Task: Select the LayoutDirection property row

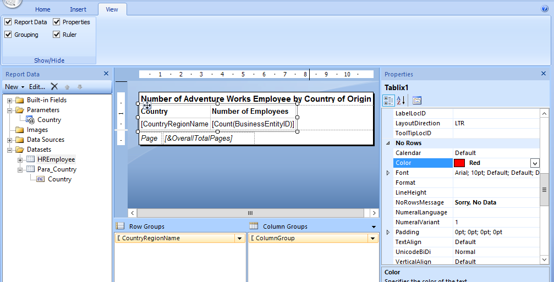Action: pos(467,124)
